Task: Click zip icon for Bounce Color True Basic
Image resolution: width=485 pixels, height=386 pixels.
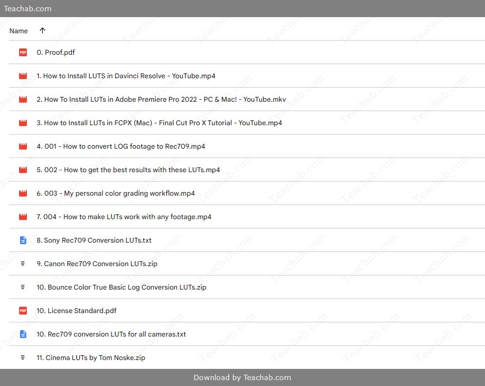Action: point(23,287)
